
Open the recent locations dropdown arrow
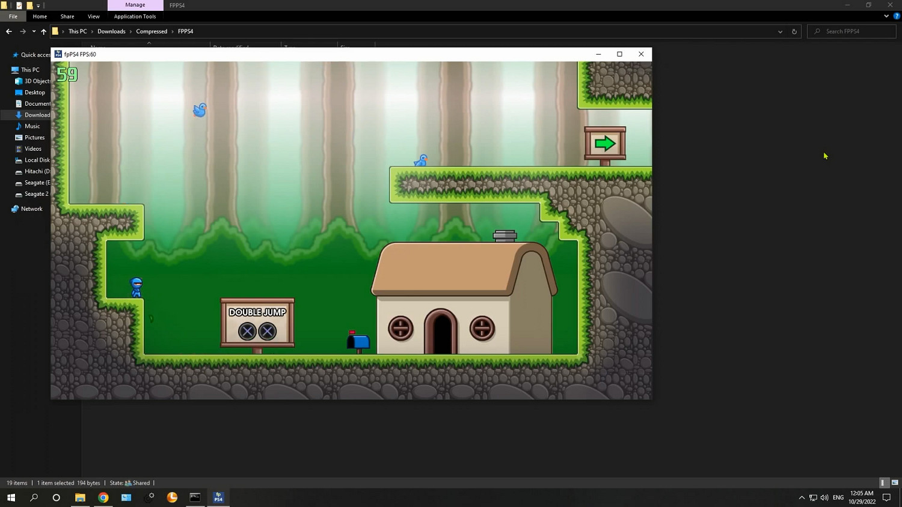(34, 31)
